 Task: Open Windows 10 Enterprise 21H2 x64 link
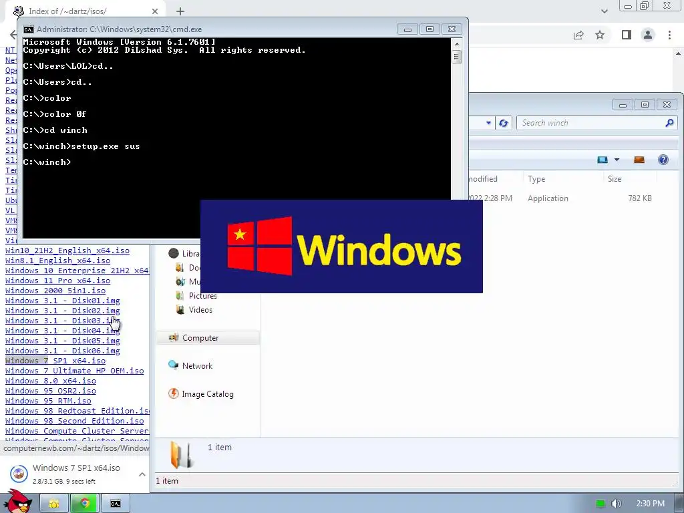(x=77, y=271)
